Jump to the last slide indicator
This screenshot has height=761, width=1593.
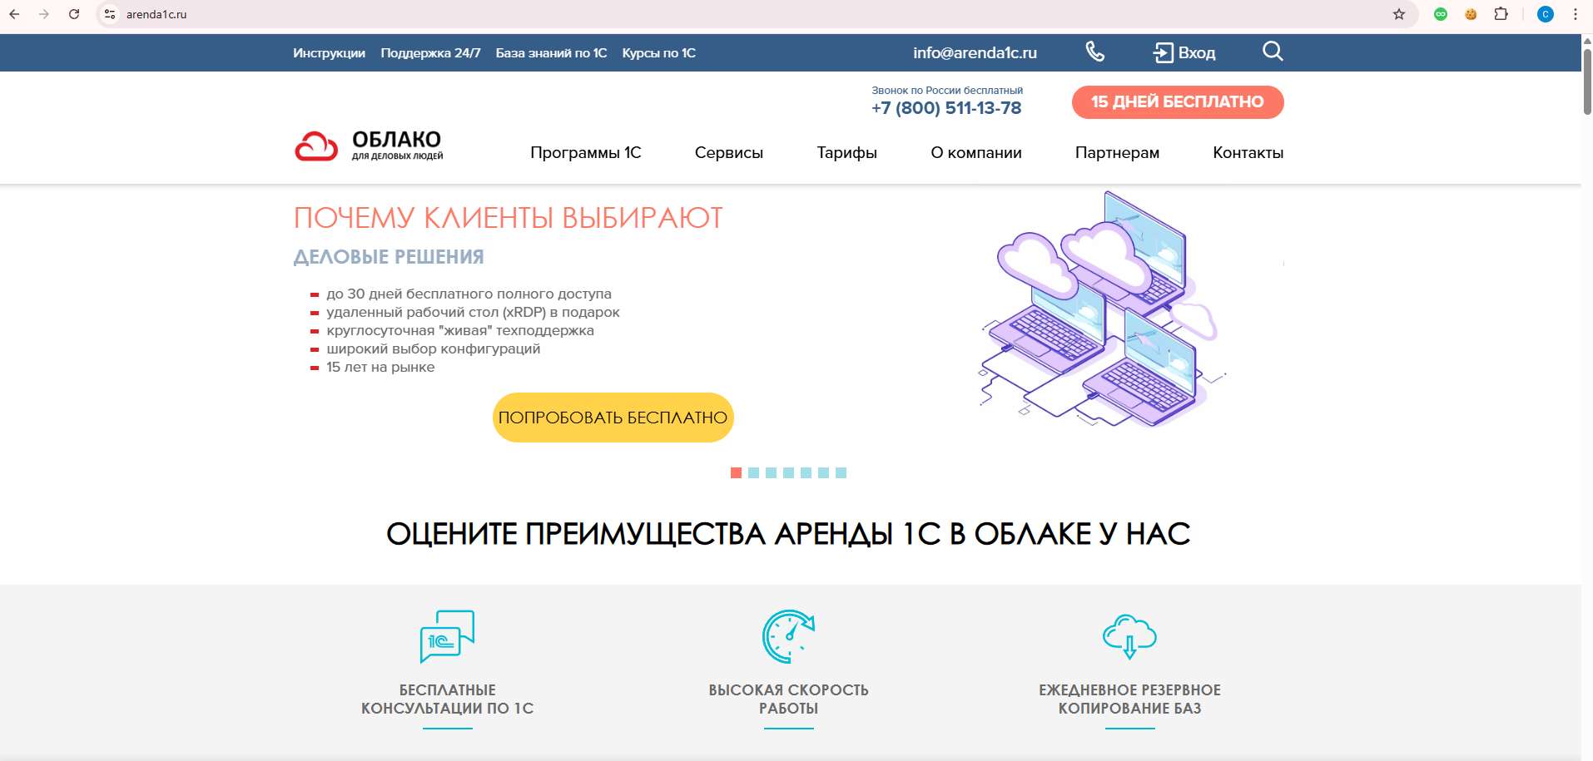pyautogui.click(x=841, y=472)
